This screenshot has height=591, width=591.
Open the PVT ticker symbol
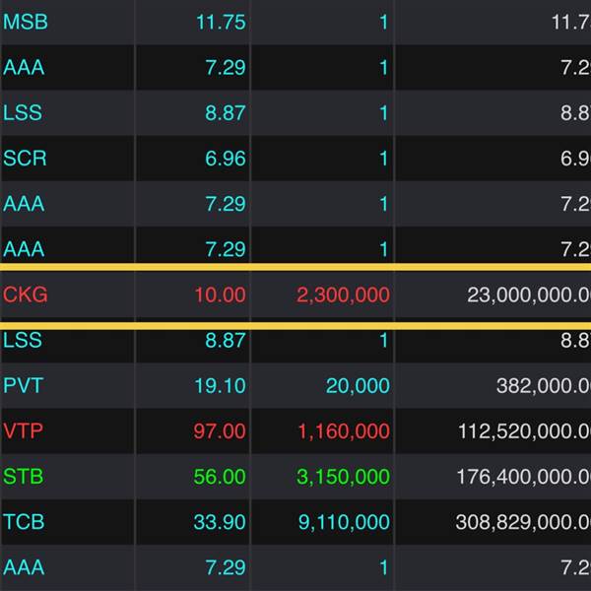[24, 385]
